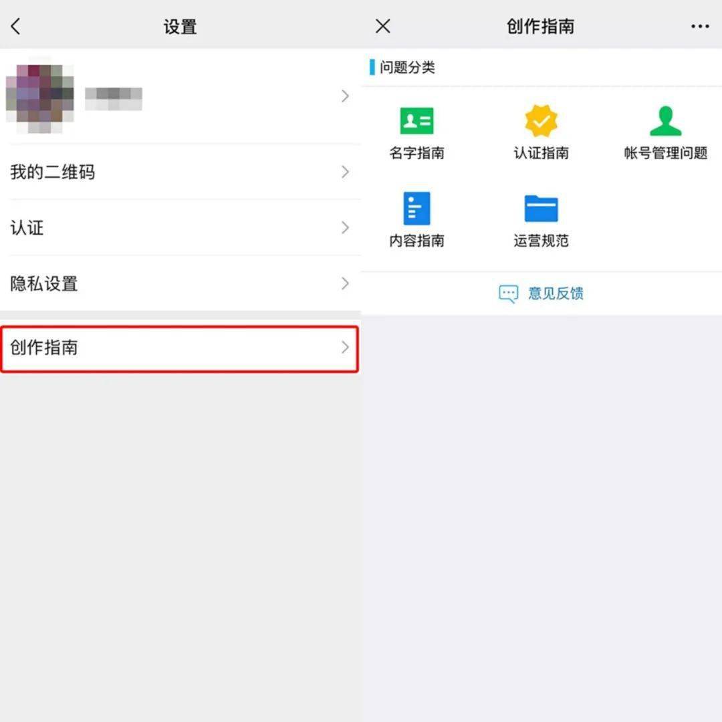The width and height of the screenshot is (722, 722).
Task: Tap the back arrow in 设置 header
Action: point(15,26)
